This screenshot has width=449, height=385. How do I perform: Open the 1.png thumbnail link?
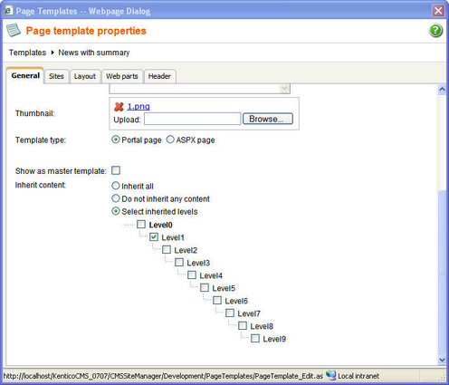tap(139, 106)
